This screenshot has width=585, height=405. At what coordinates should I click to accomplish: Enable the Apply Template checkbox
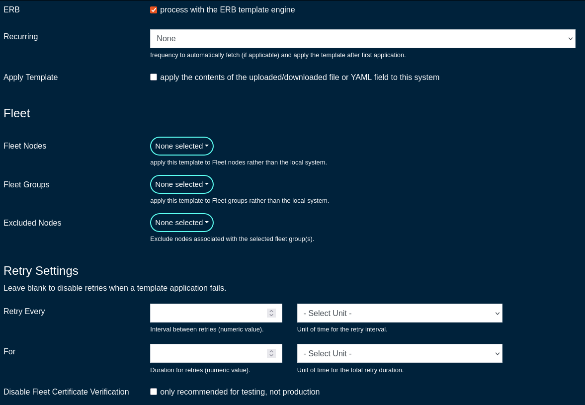tap(154, 77)
